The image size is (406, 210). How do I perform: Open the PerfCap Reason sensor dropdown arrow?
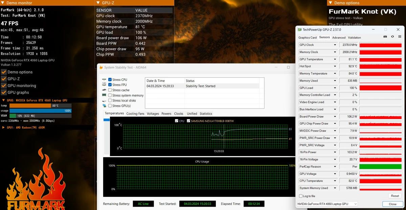(x=335, y=166)
